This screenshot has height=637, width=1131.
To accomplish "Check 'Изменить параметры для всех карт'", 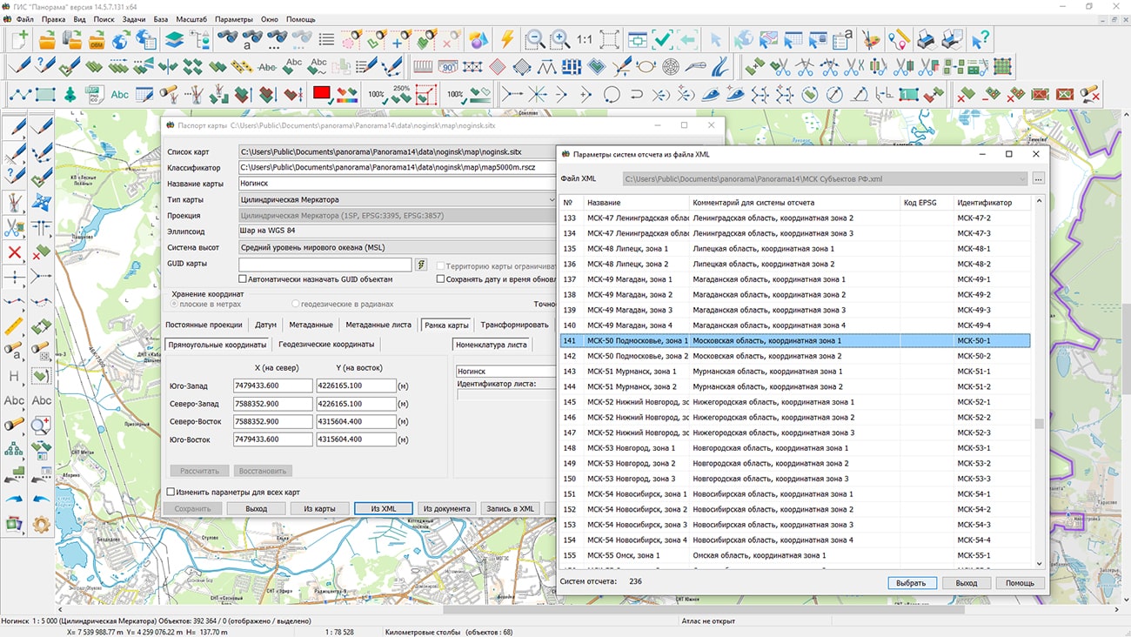I will [171, 493].
